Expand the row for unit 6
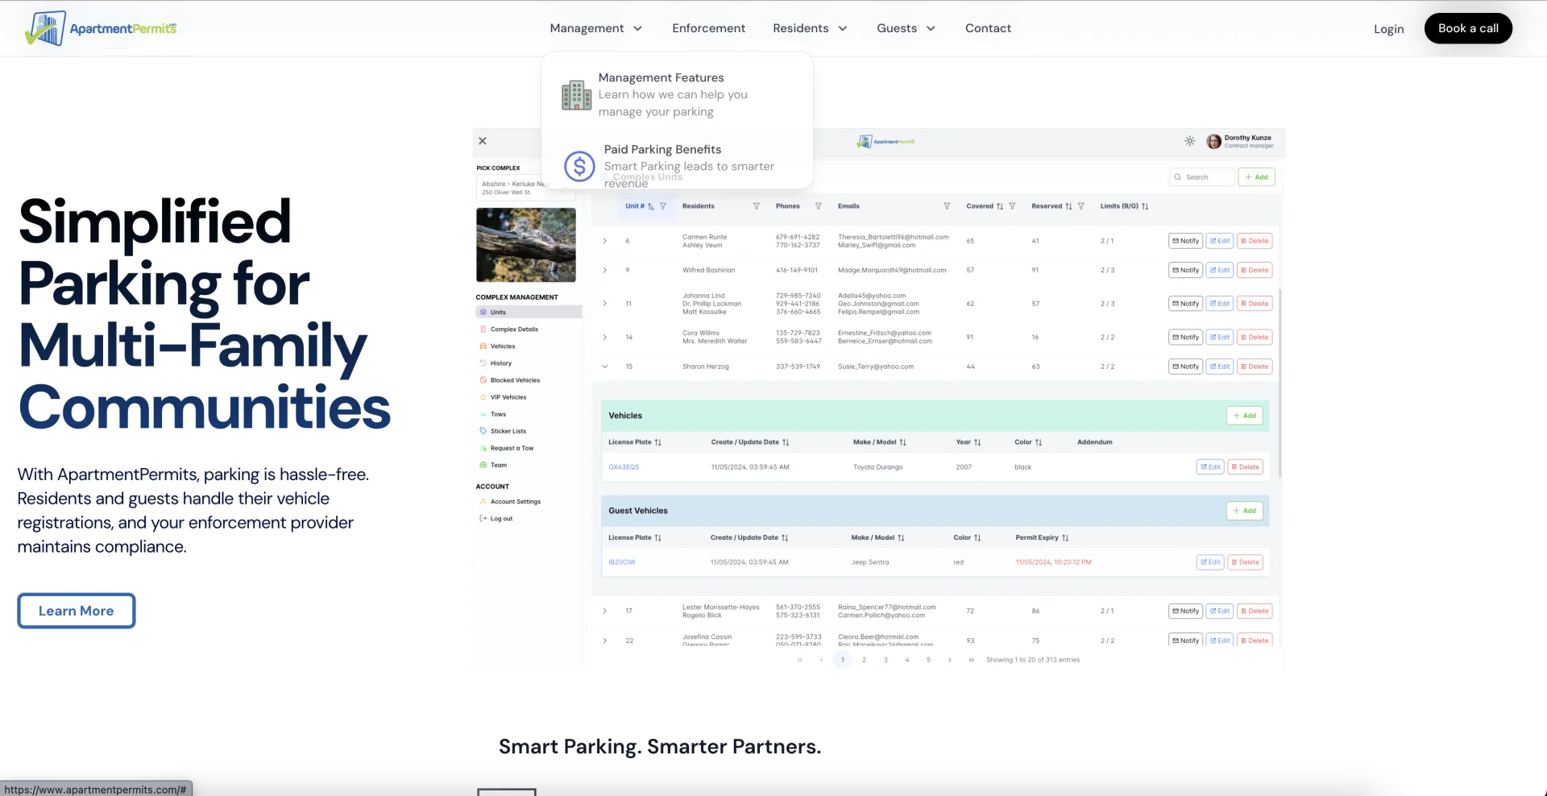This screenshot has width=1547, height=796. pos(604,240)
